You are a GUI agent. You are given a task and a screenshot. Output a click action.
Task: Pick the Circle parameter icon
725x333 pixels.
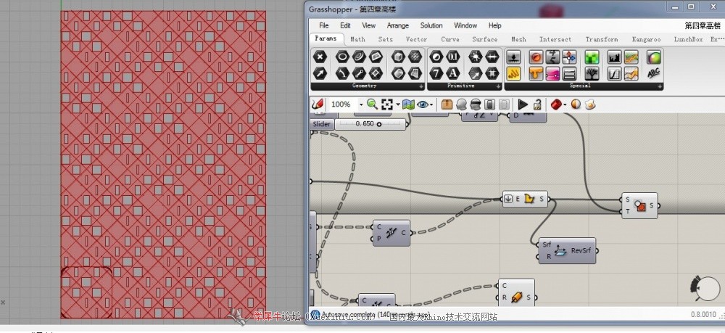(x=343, y=57)
